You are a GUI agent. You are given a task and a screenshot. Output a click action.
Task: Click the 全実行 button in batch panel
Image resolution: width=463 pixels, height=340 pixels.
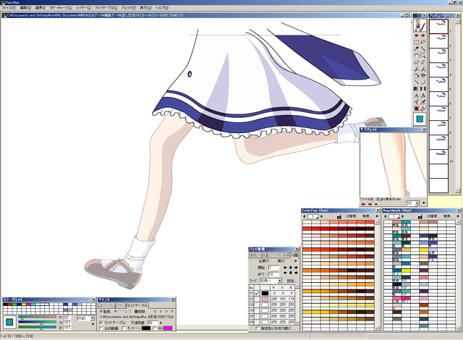[263, 261]
